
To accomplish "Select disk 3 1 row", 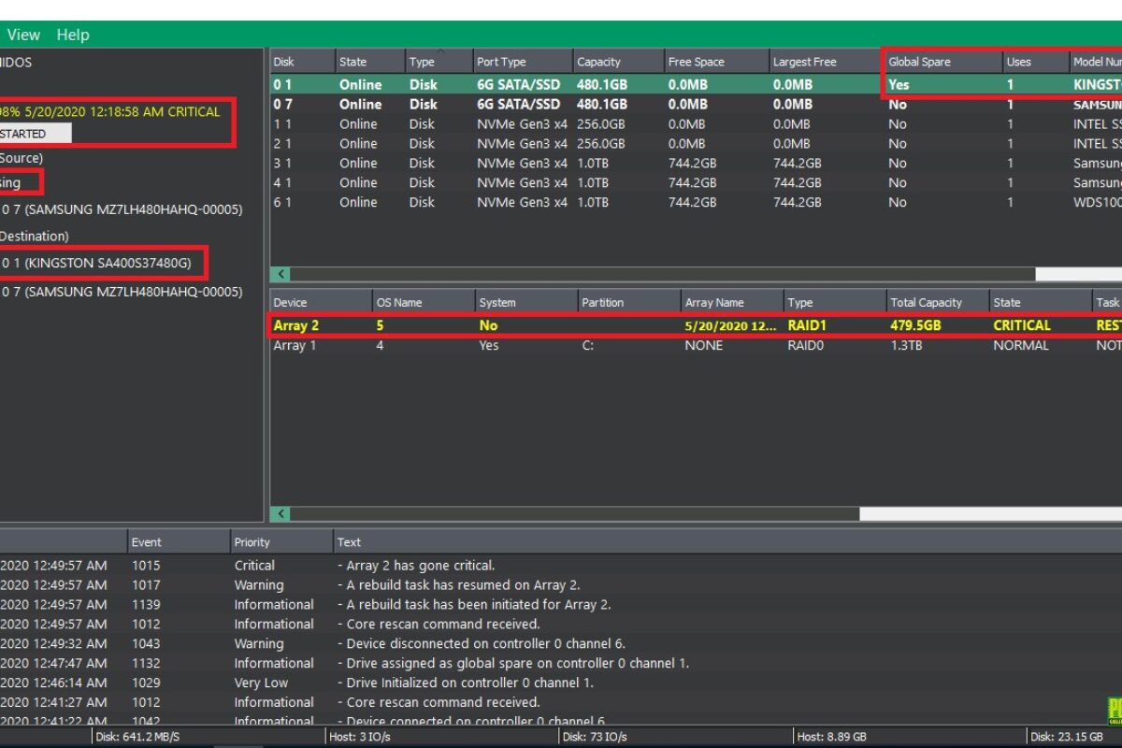I will click(x=696, y=163).
